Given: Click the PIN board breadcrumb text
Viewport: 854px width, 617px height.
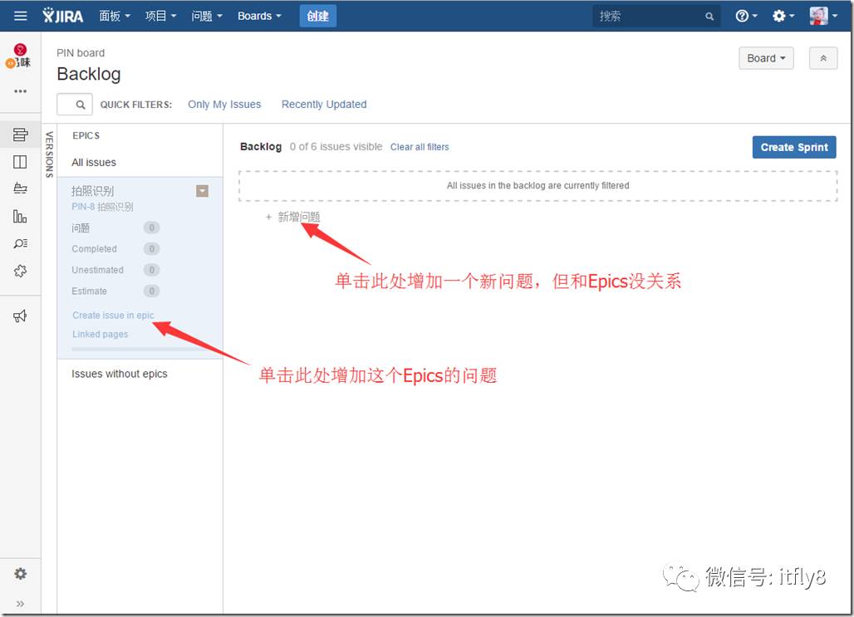Looking at the screenshot, I should 81,53.
